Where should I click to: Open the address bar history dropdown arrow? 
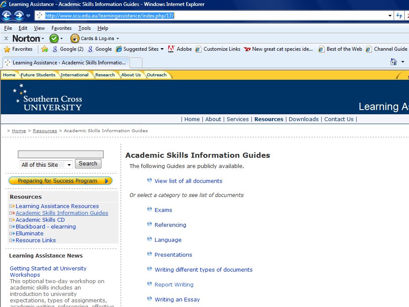tap(390, 16)
